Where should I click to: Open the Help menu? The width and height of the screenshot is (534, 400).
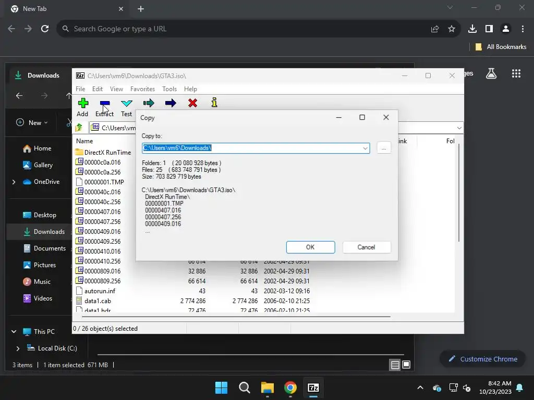pos(190,89)
